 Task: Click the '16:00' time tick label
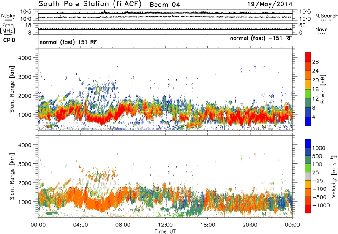click(x=207, y=225)
